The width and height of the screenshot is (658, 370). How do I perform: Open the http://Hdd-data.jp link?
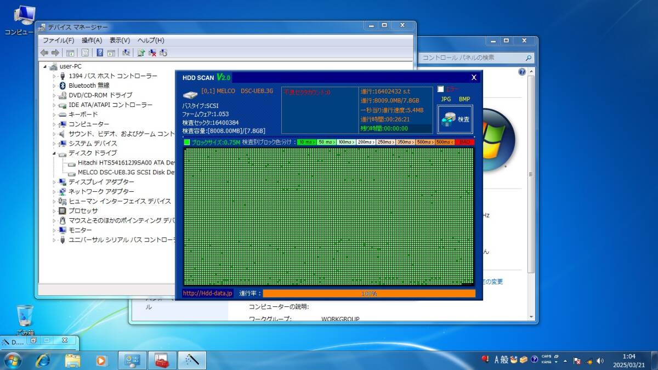coord(208,293)
